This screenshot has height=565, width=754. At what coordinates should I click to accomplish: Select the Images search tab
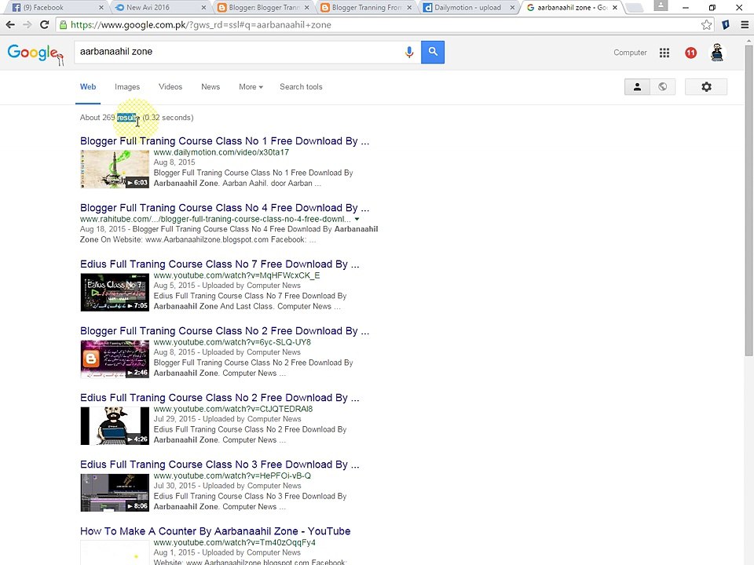click(127, 87)
